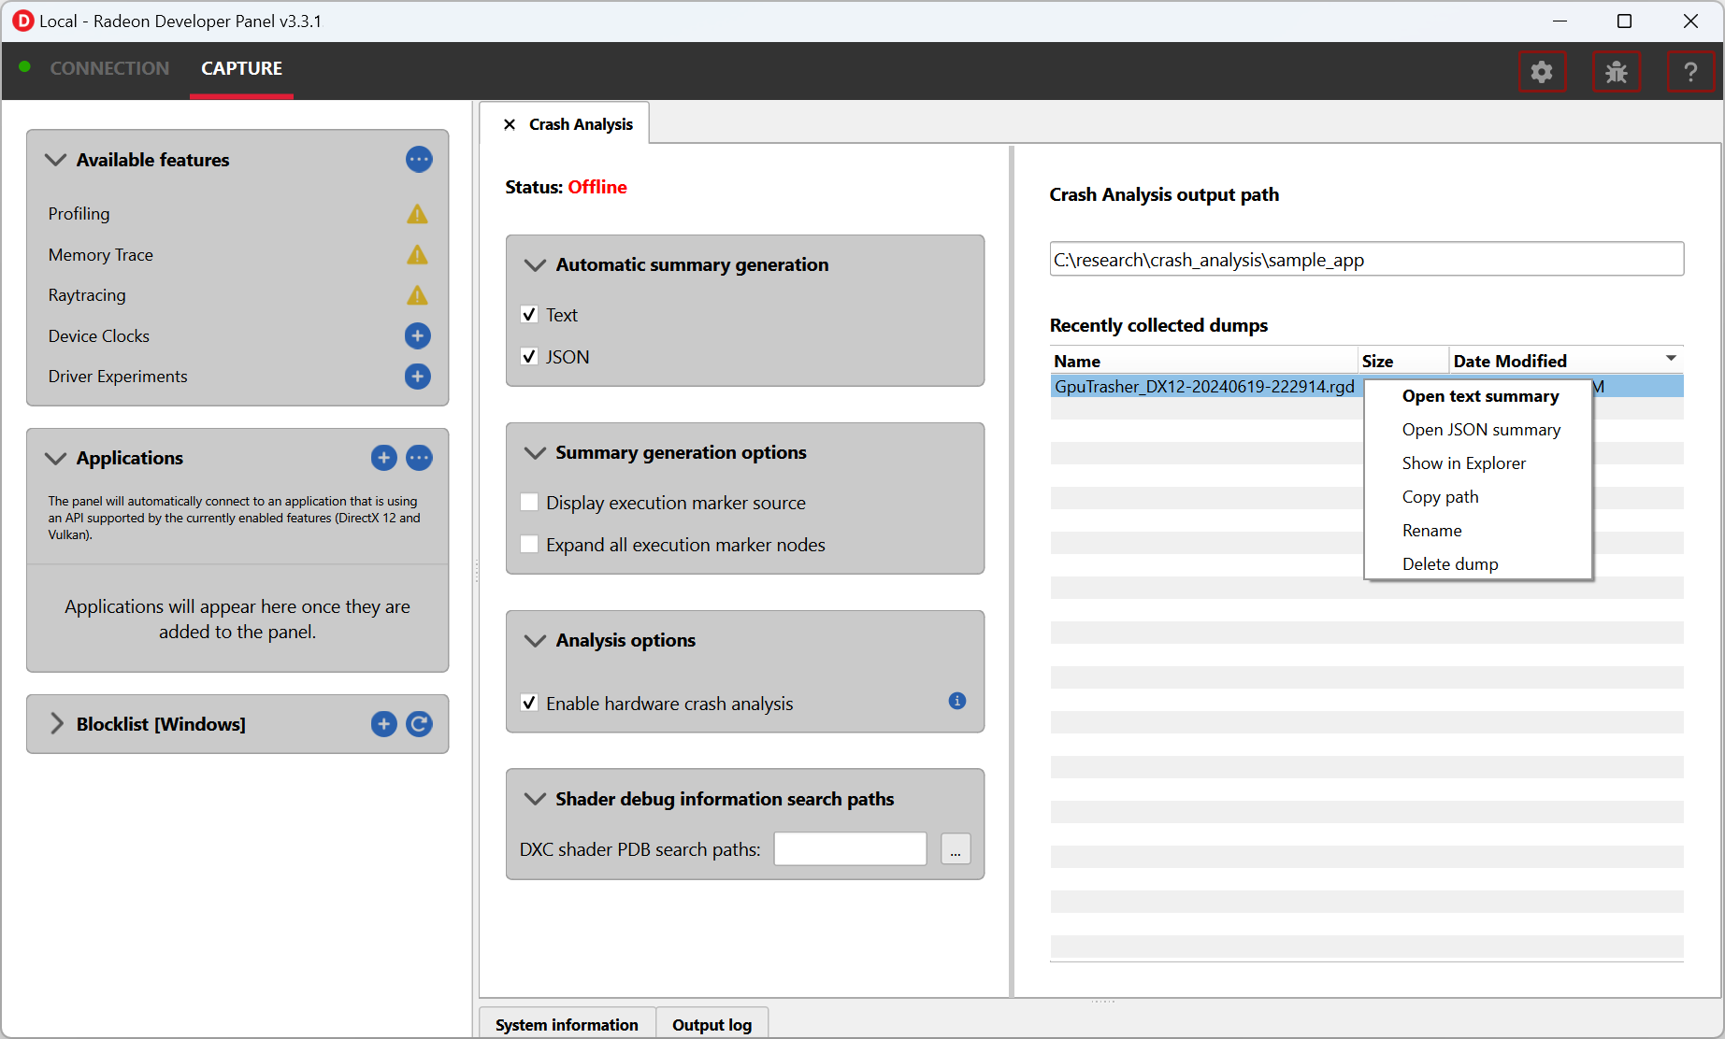Open the Output log tab
The image size is (1725, 1039).
point(712,1025)
